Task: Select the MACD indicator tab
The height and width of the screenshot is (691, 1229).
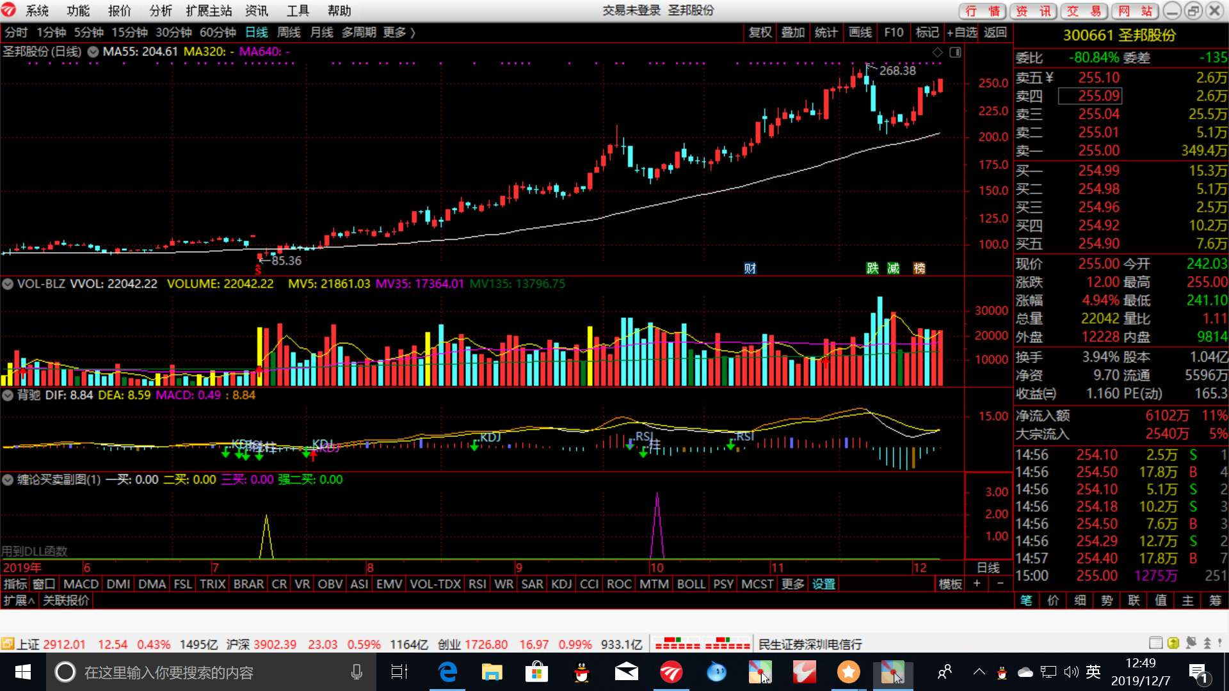Action: (81, 584)
